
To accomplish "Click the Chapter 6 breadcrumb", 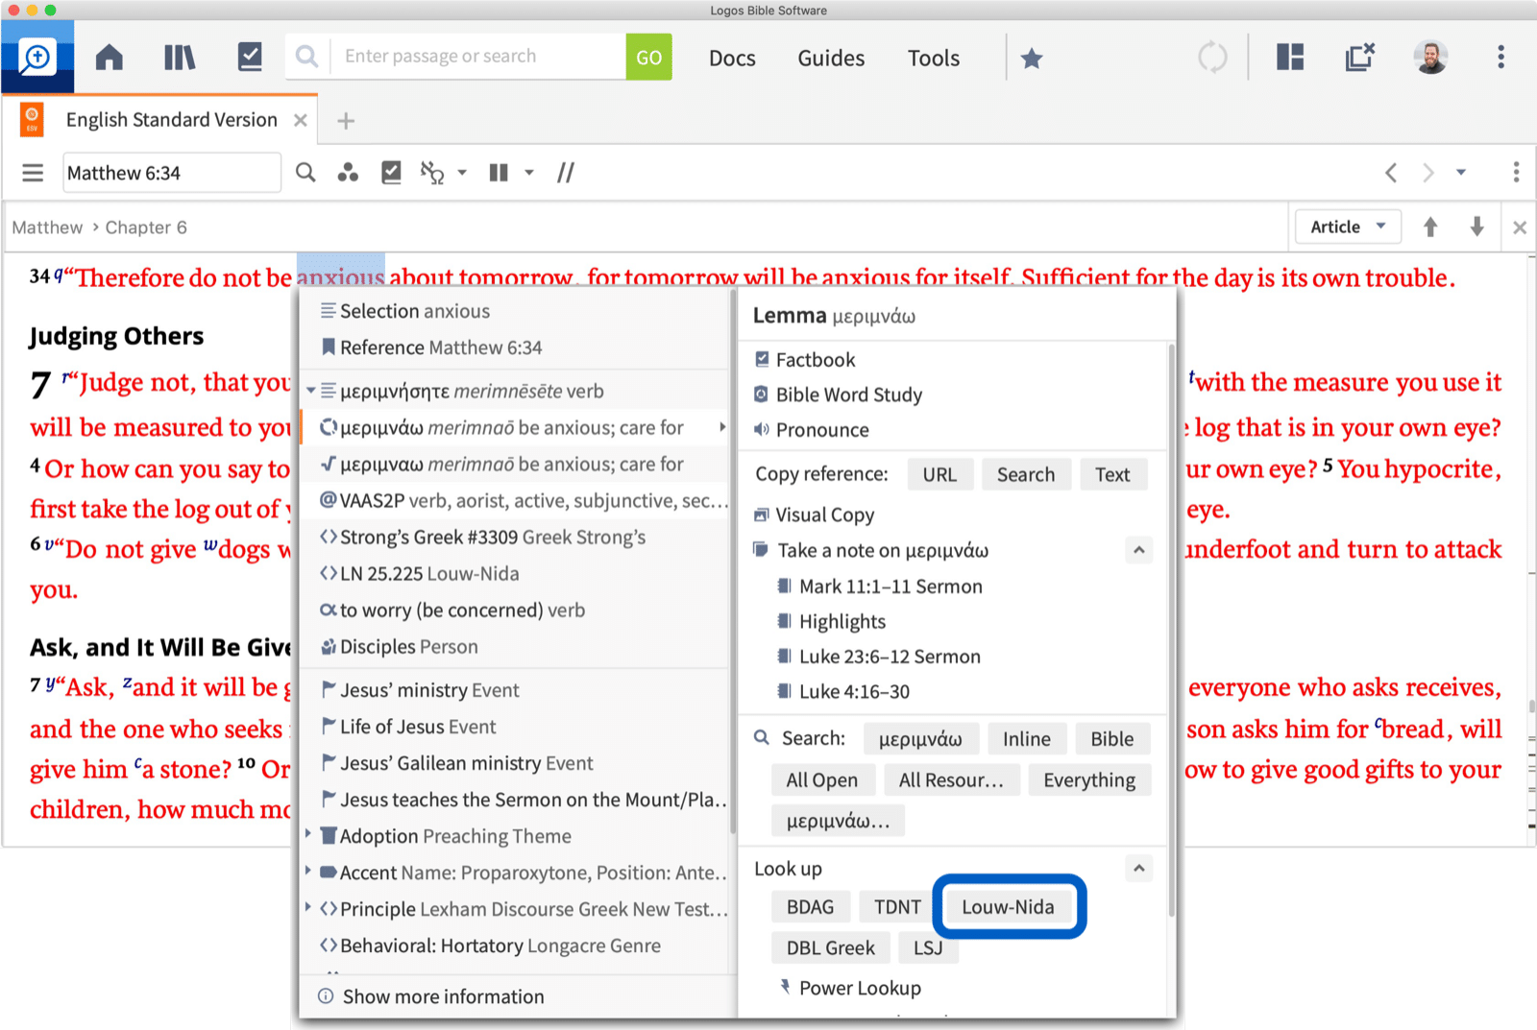I will coord(146,228).
